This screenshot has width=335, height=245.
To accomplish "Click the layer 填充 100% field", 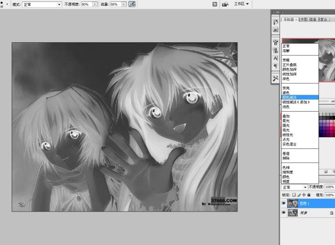I will pos(330,195).
